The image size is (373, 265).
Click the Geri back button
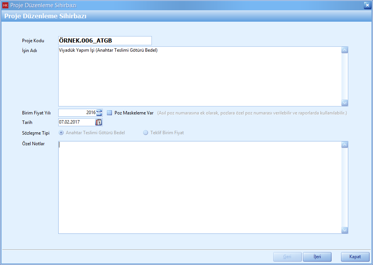[x=287, y=257]
